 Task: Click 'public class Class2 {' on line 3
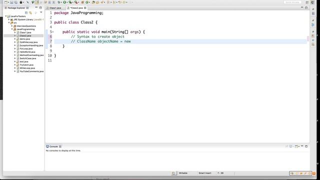click(x=76, y=22)
